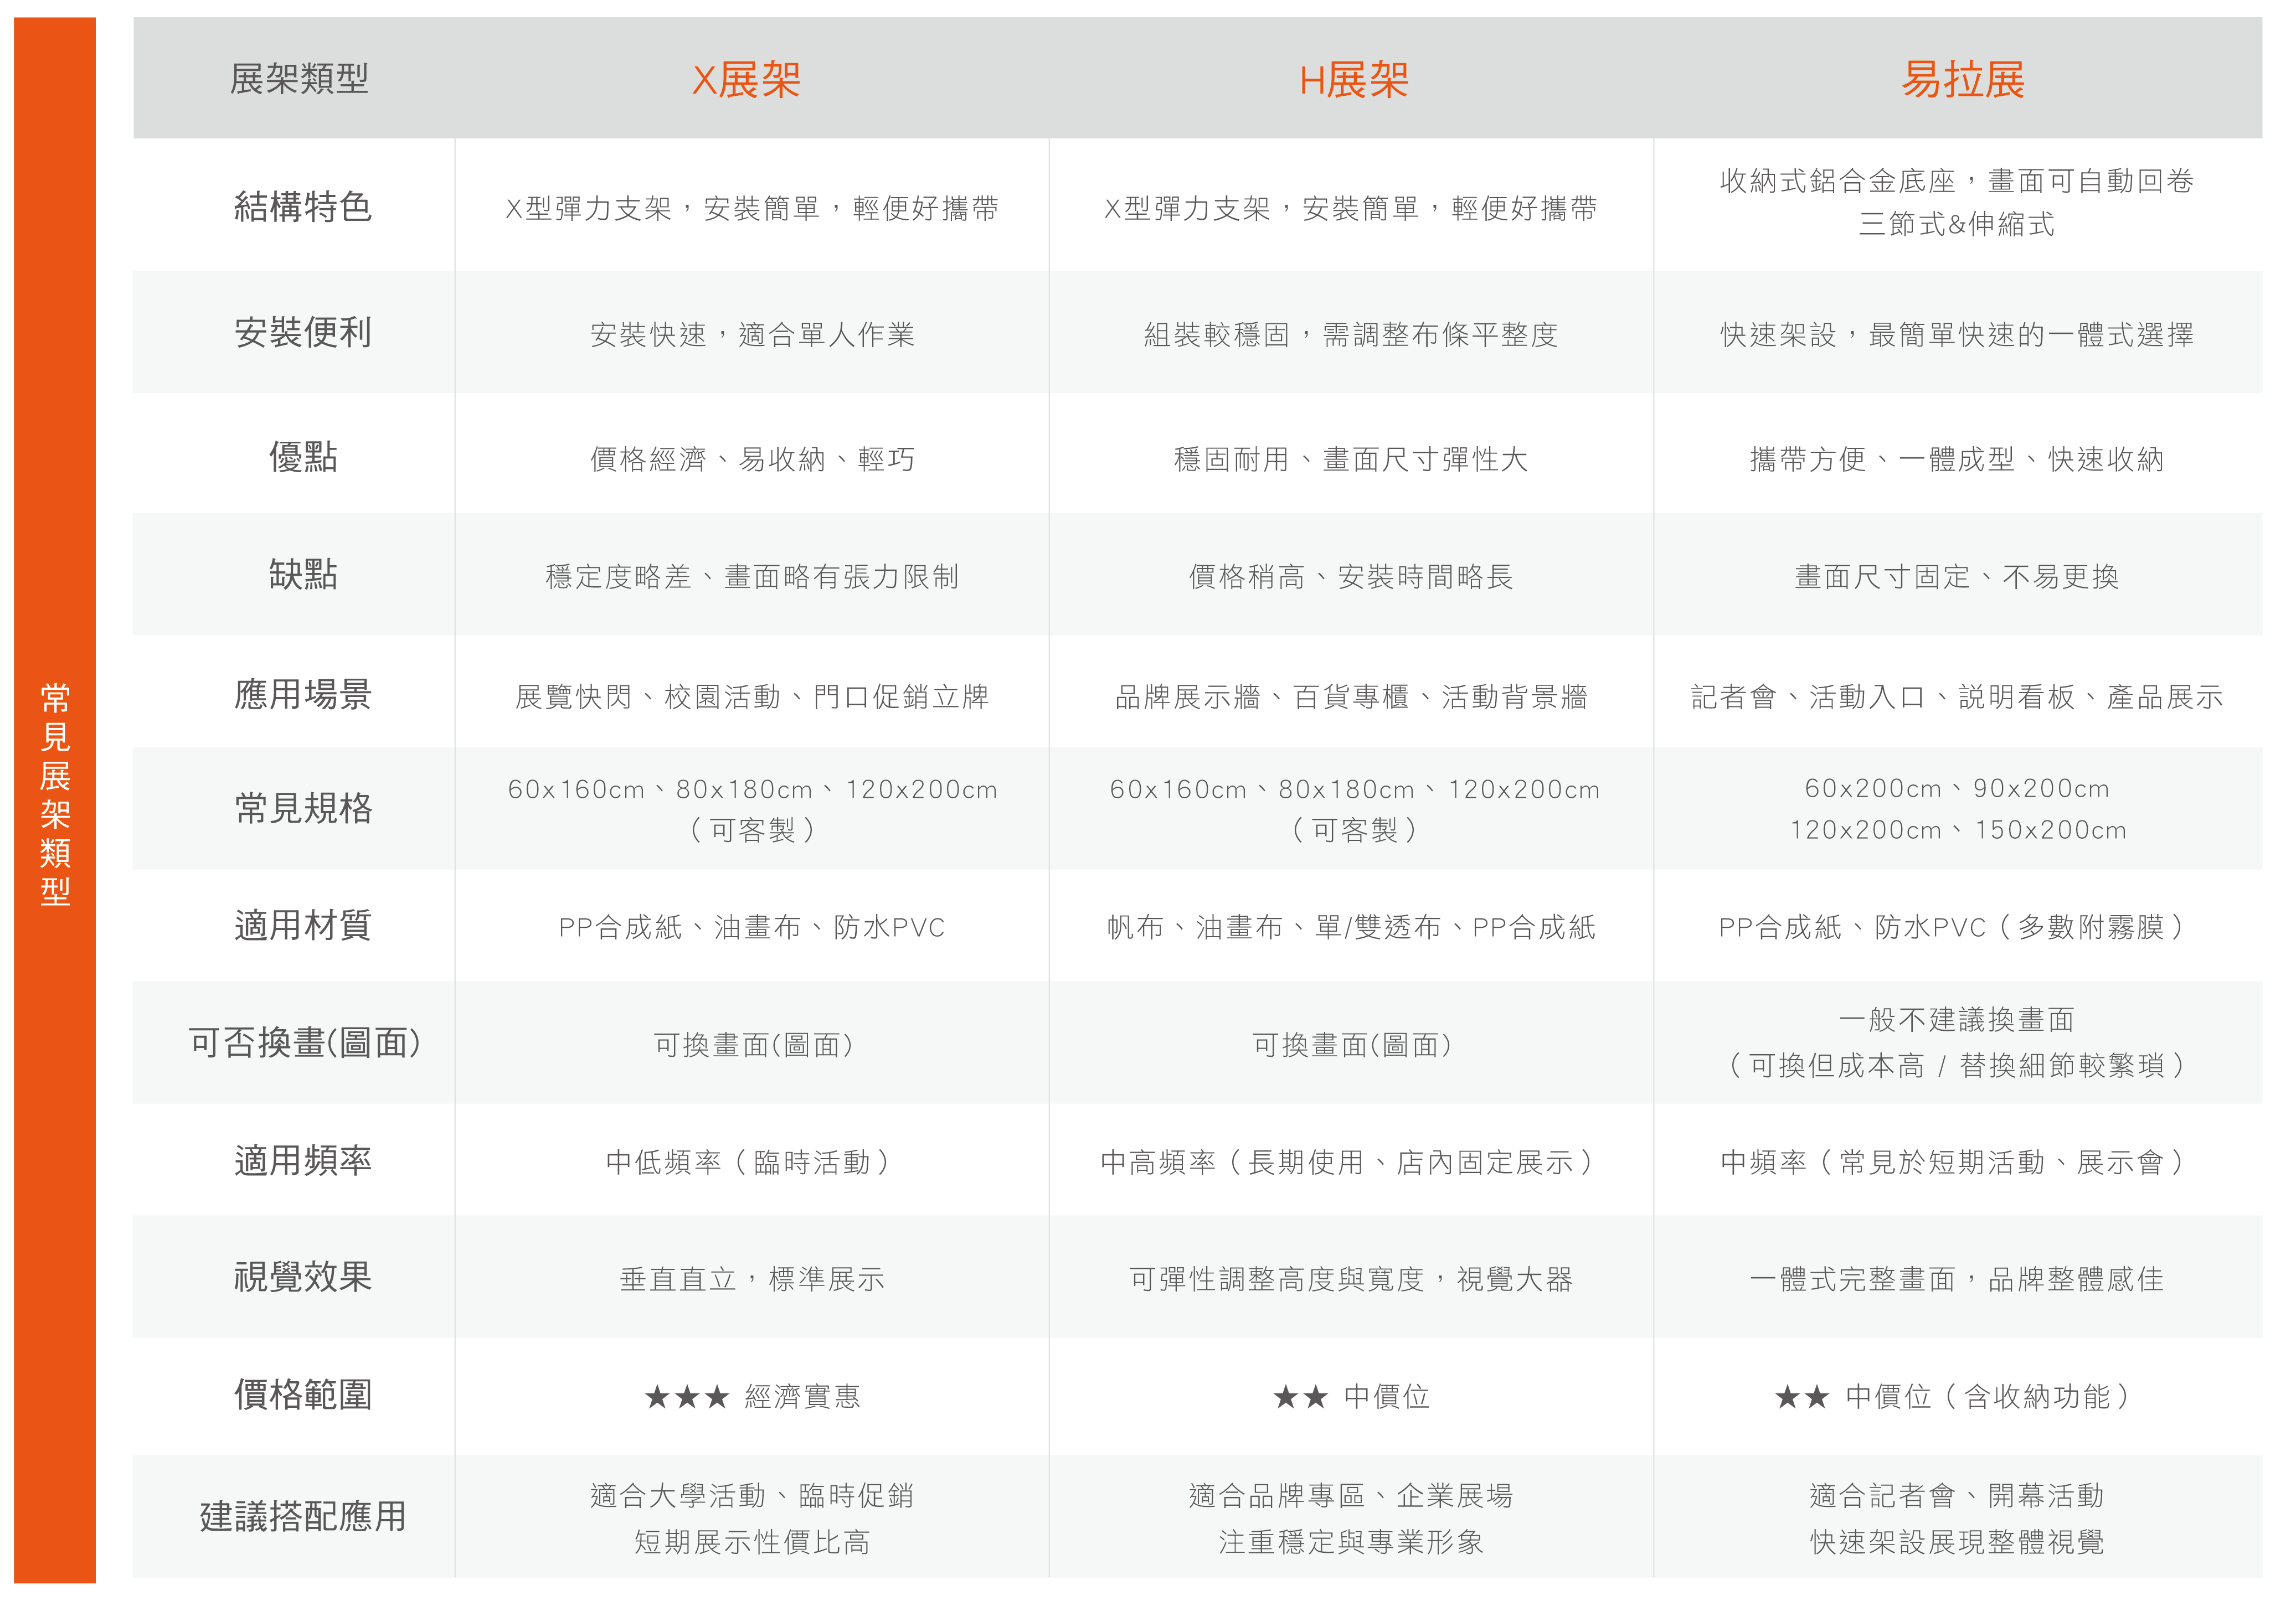Click the 展架類型 header cell
Screen dimensions: 2296x1601
(x=299, y=79)
